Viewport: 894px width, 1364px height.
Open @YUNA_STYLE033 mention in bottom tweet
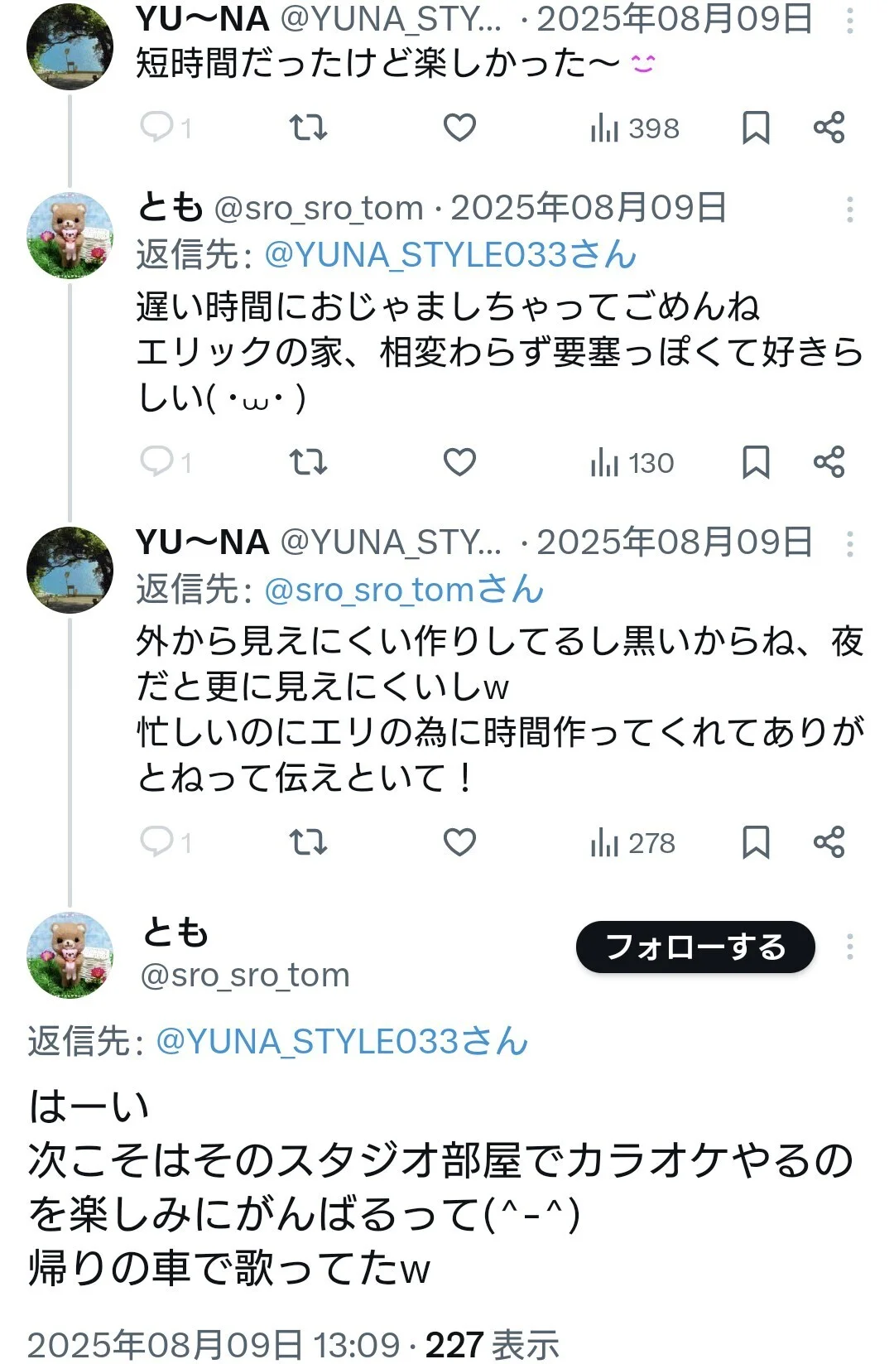342,1042
